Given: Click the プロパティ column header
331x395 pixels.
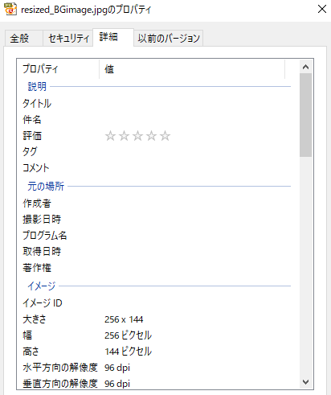Looking at the screenshot, I should point(59,69).
